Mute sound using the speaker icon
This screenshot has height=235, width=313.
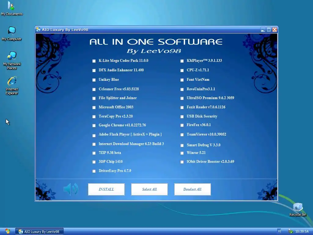click(x=71, y=189)
